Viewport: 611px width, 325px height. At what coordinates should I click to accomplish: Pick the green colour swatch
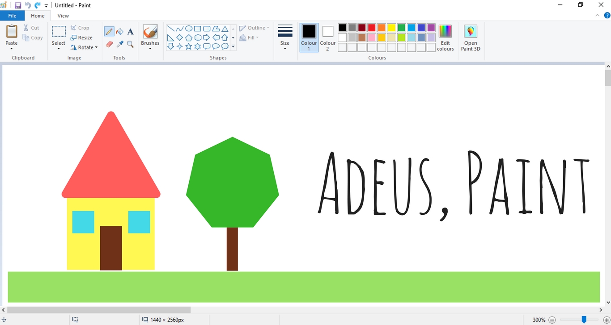coord(401,28)
